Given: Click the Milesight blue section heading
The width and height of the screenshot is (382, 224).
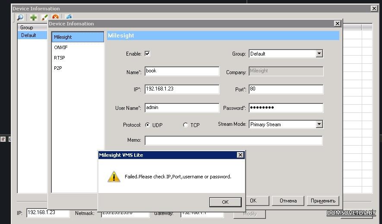Looking at the screenshot, I should pyautogui.click(x=223, y=35).
